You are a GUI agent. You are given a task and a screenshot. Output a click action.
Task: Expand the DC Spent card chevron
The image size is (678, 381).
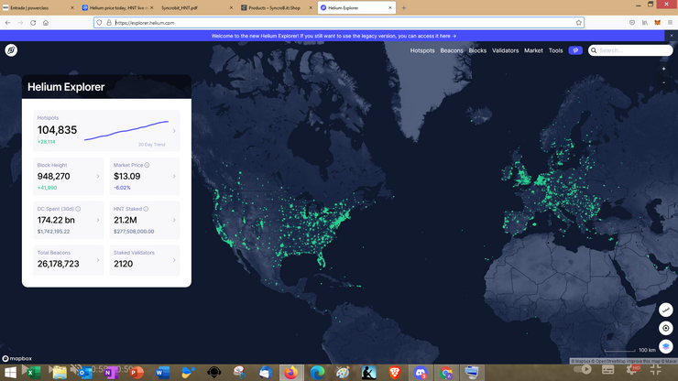98,220
